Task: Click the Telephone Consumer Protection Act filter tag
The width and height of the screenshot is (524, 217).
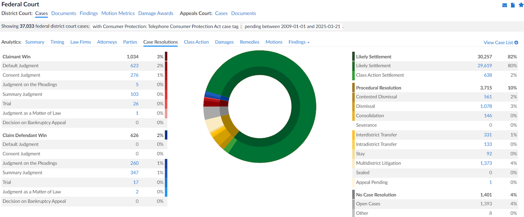Action: [x=165, y=27]
